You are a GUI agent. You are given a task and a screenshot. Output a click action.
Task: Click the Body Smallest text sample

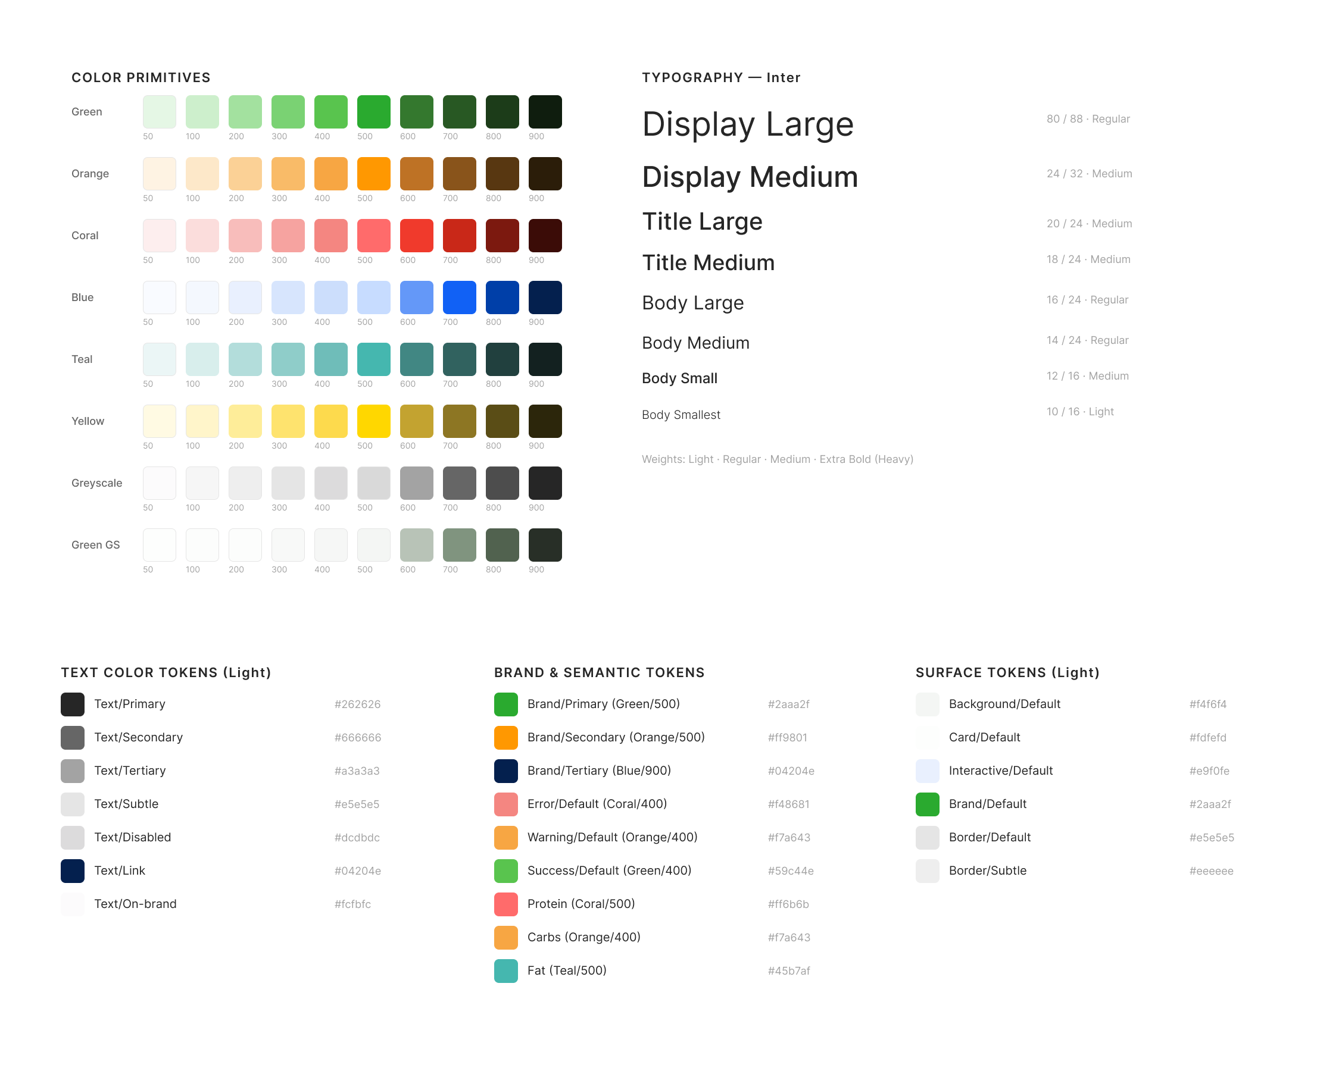coord(681,415)
